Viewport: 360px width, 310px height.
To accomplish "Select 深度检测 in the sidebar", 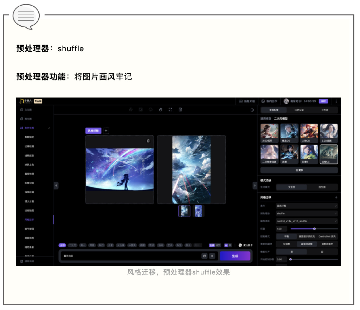I will click(x=29, y=192).
